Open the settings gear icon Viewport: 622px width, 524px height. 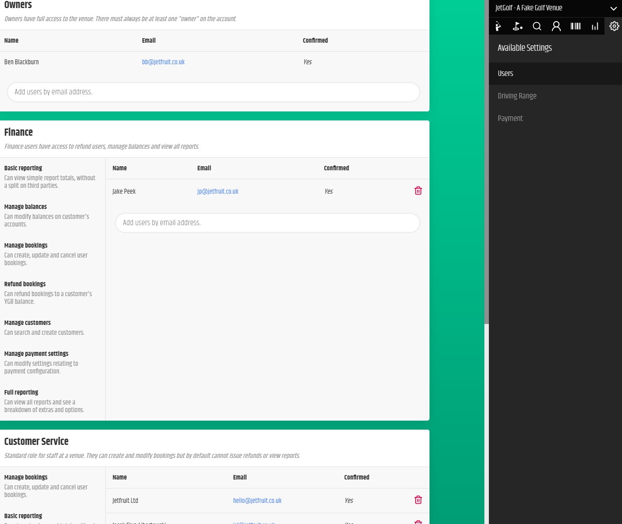[614, 26]
